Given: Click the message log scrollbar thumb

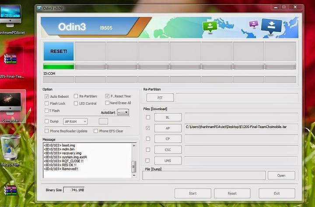Looking at the screenshot, I should point(134,167).
